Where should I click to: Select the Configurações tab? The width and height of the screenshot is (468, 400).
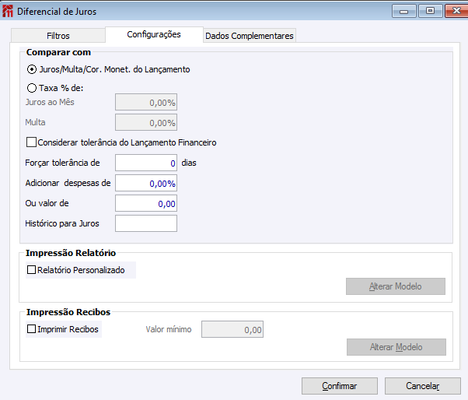coord(154,34)
